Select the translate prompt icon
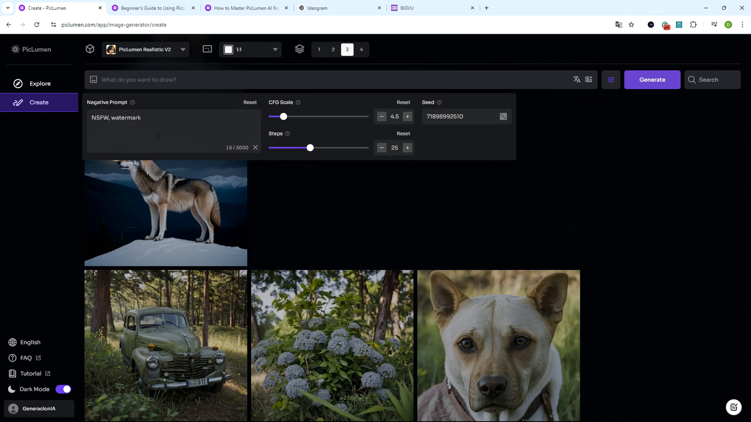The height and width of the screenshot is (422, 751). click(577, 79)
